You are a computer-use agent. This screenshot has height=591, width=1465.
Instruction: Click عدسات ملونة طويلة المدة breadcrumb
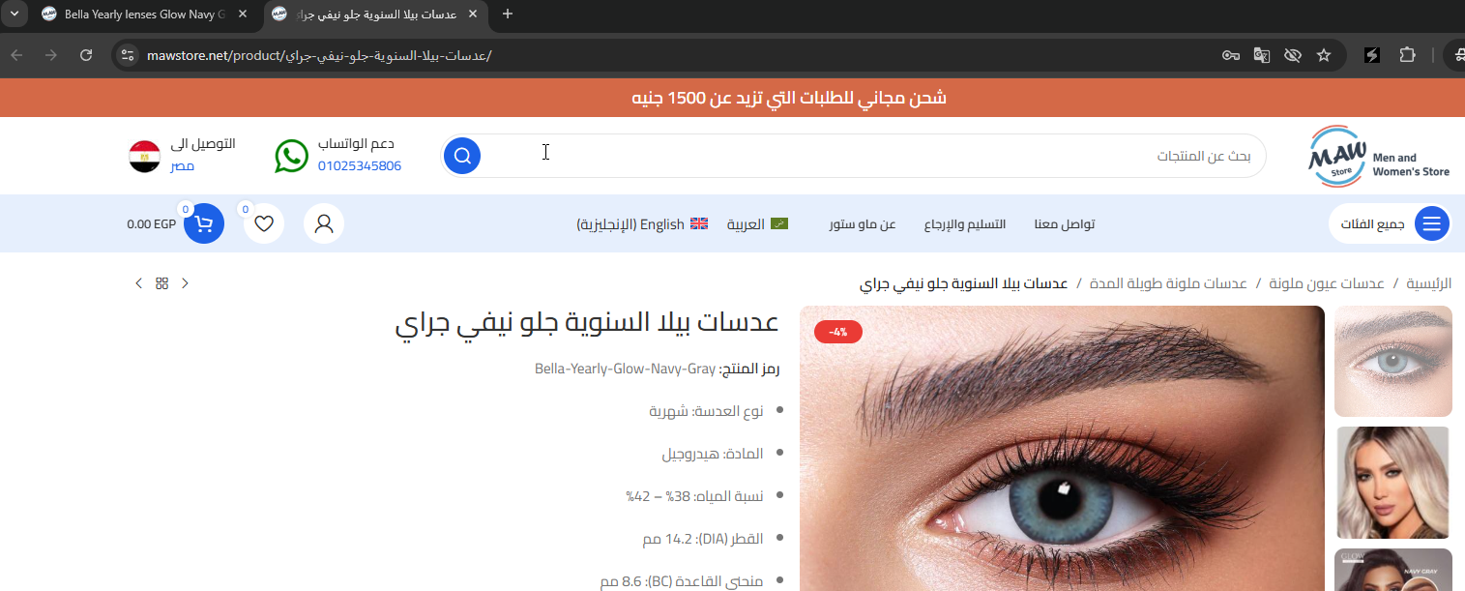pyautogui.click(x=1168, y=283)
